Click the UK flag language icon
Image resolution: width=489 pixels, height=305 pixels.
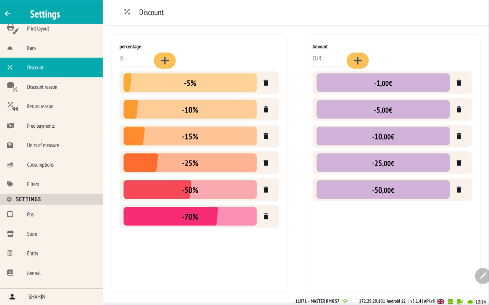(x=441, y=302)
